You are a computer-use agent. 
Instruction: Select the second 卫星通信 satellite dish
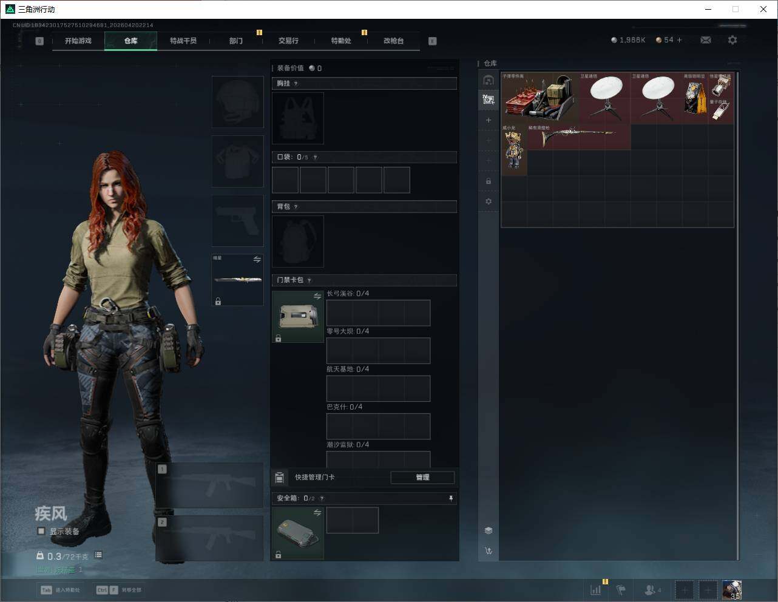tap(657, 98)
